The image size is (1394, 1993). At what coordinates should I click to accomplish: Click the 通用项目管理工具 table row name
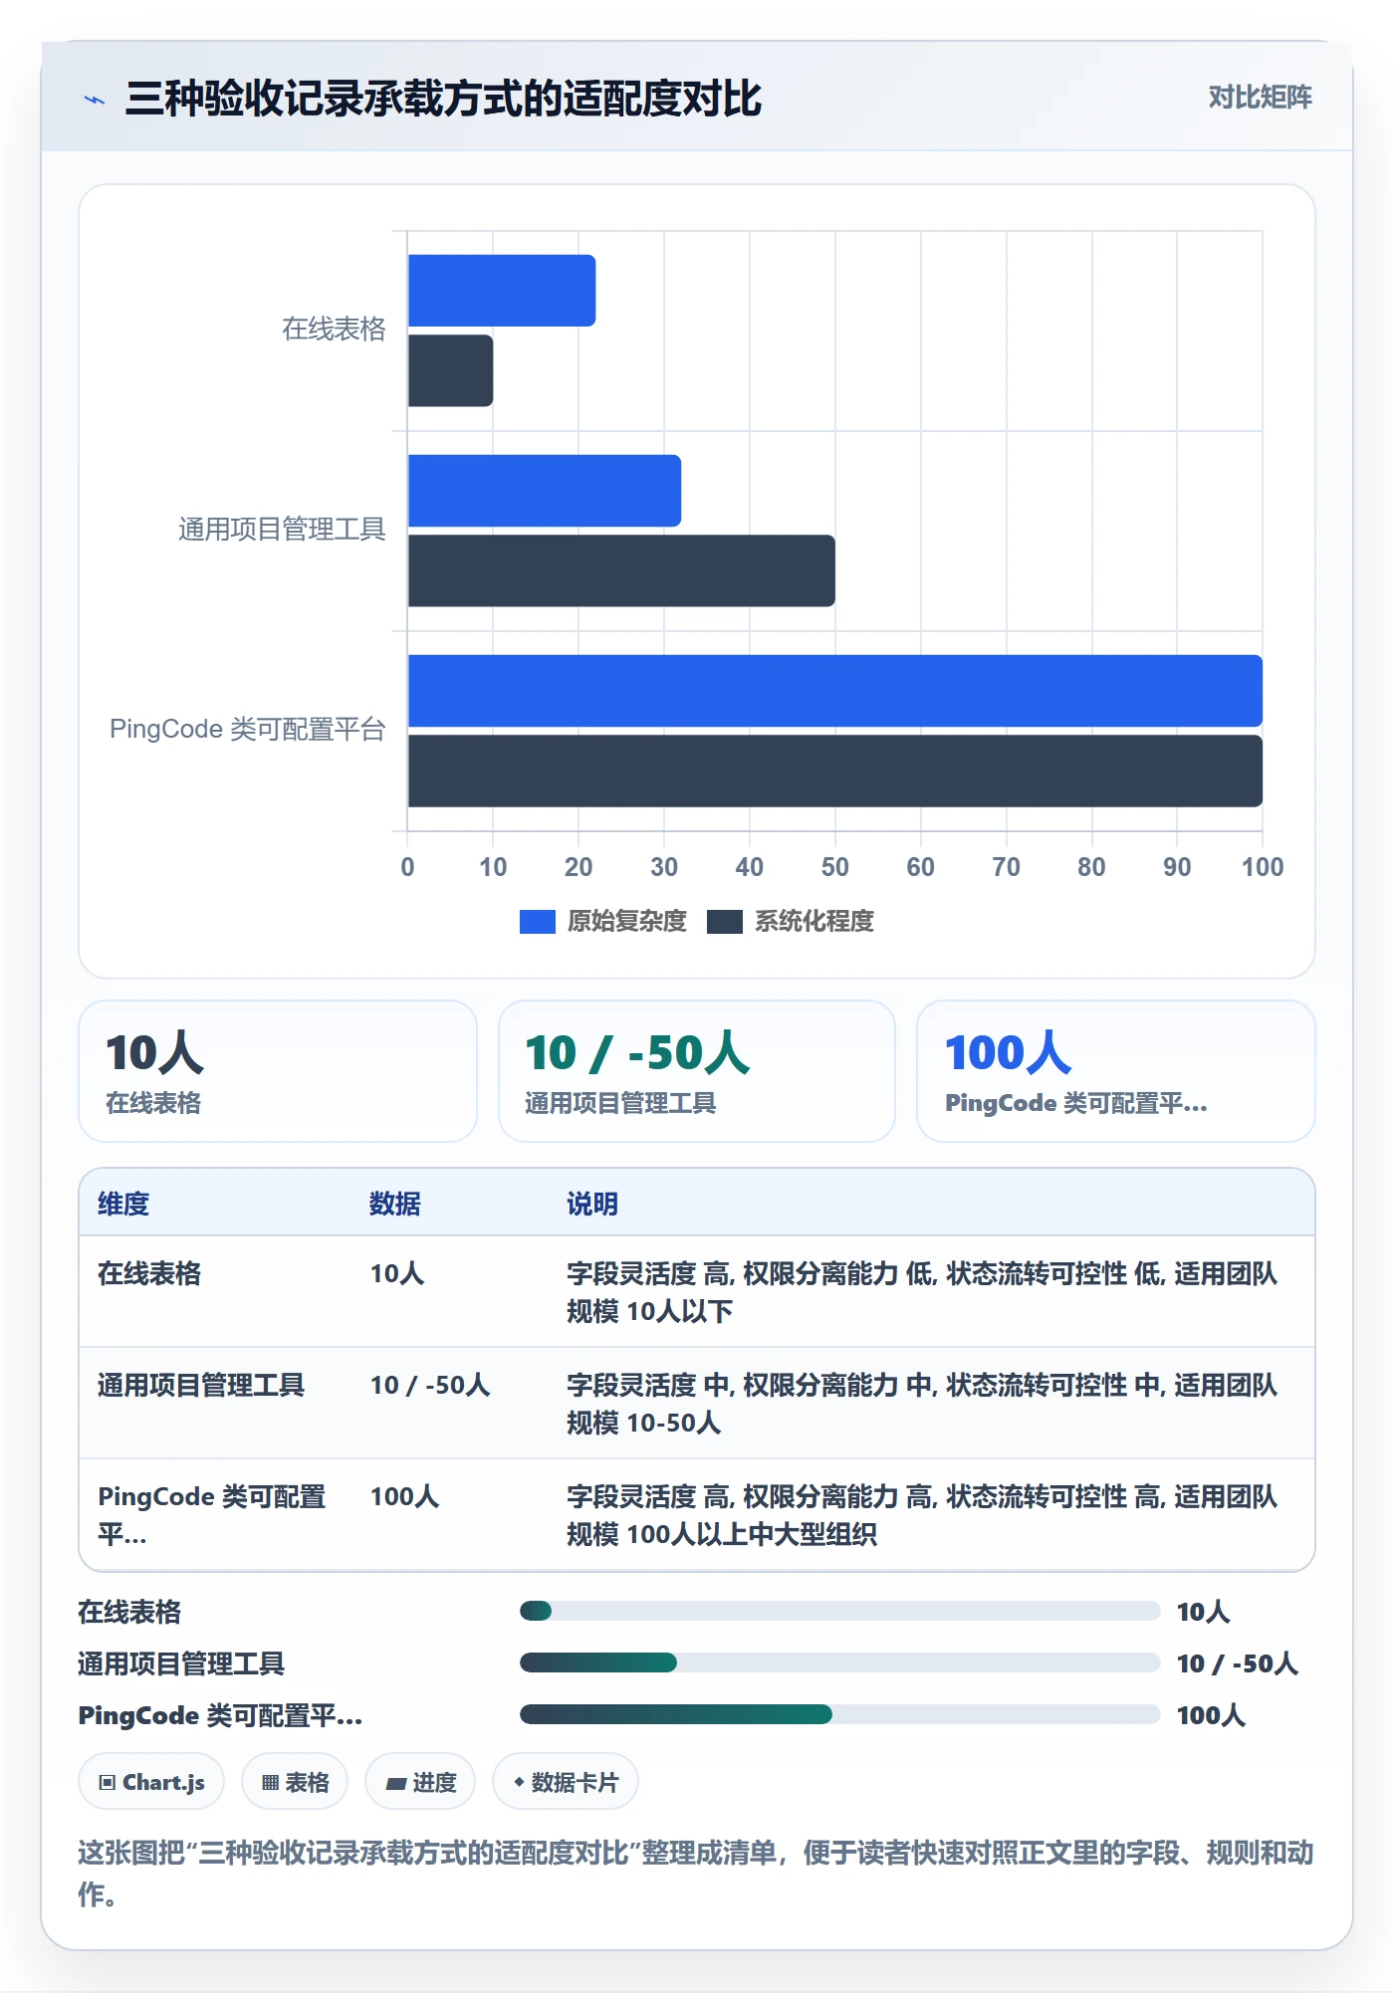(x=201, y=1385)
